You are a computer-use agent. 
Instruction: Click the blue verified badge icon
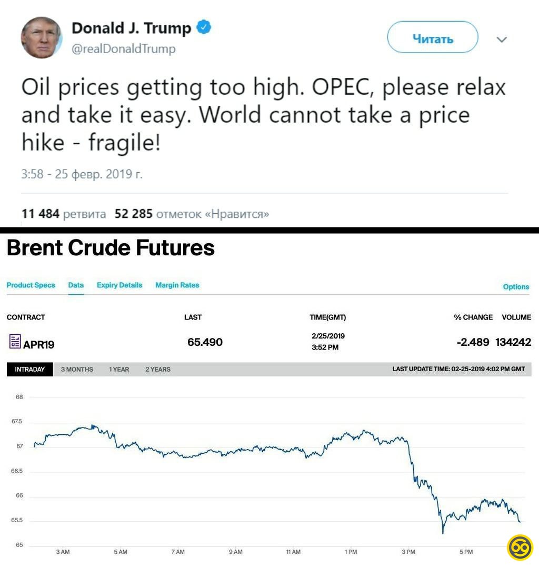(x=204, y=27)
